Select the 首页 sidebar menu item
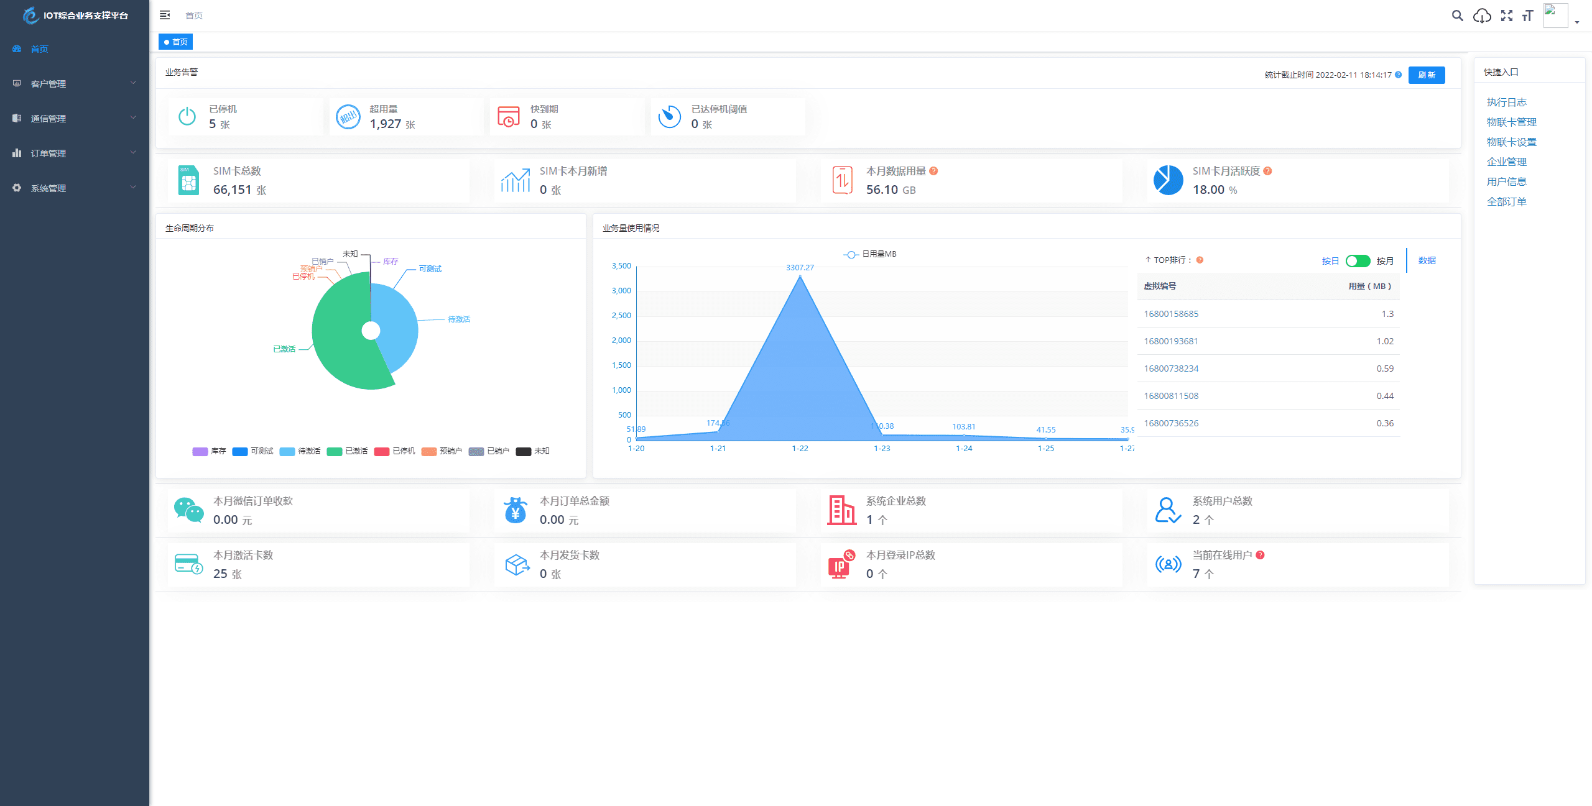The image size is (1592, 806). pos(39,48)
